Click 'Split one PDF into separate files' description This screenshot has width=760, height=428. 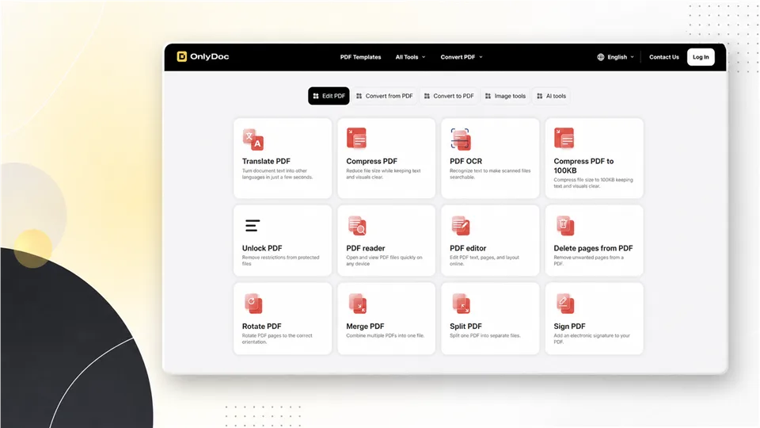485,335
